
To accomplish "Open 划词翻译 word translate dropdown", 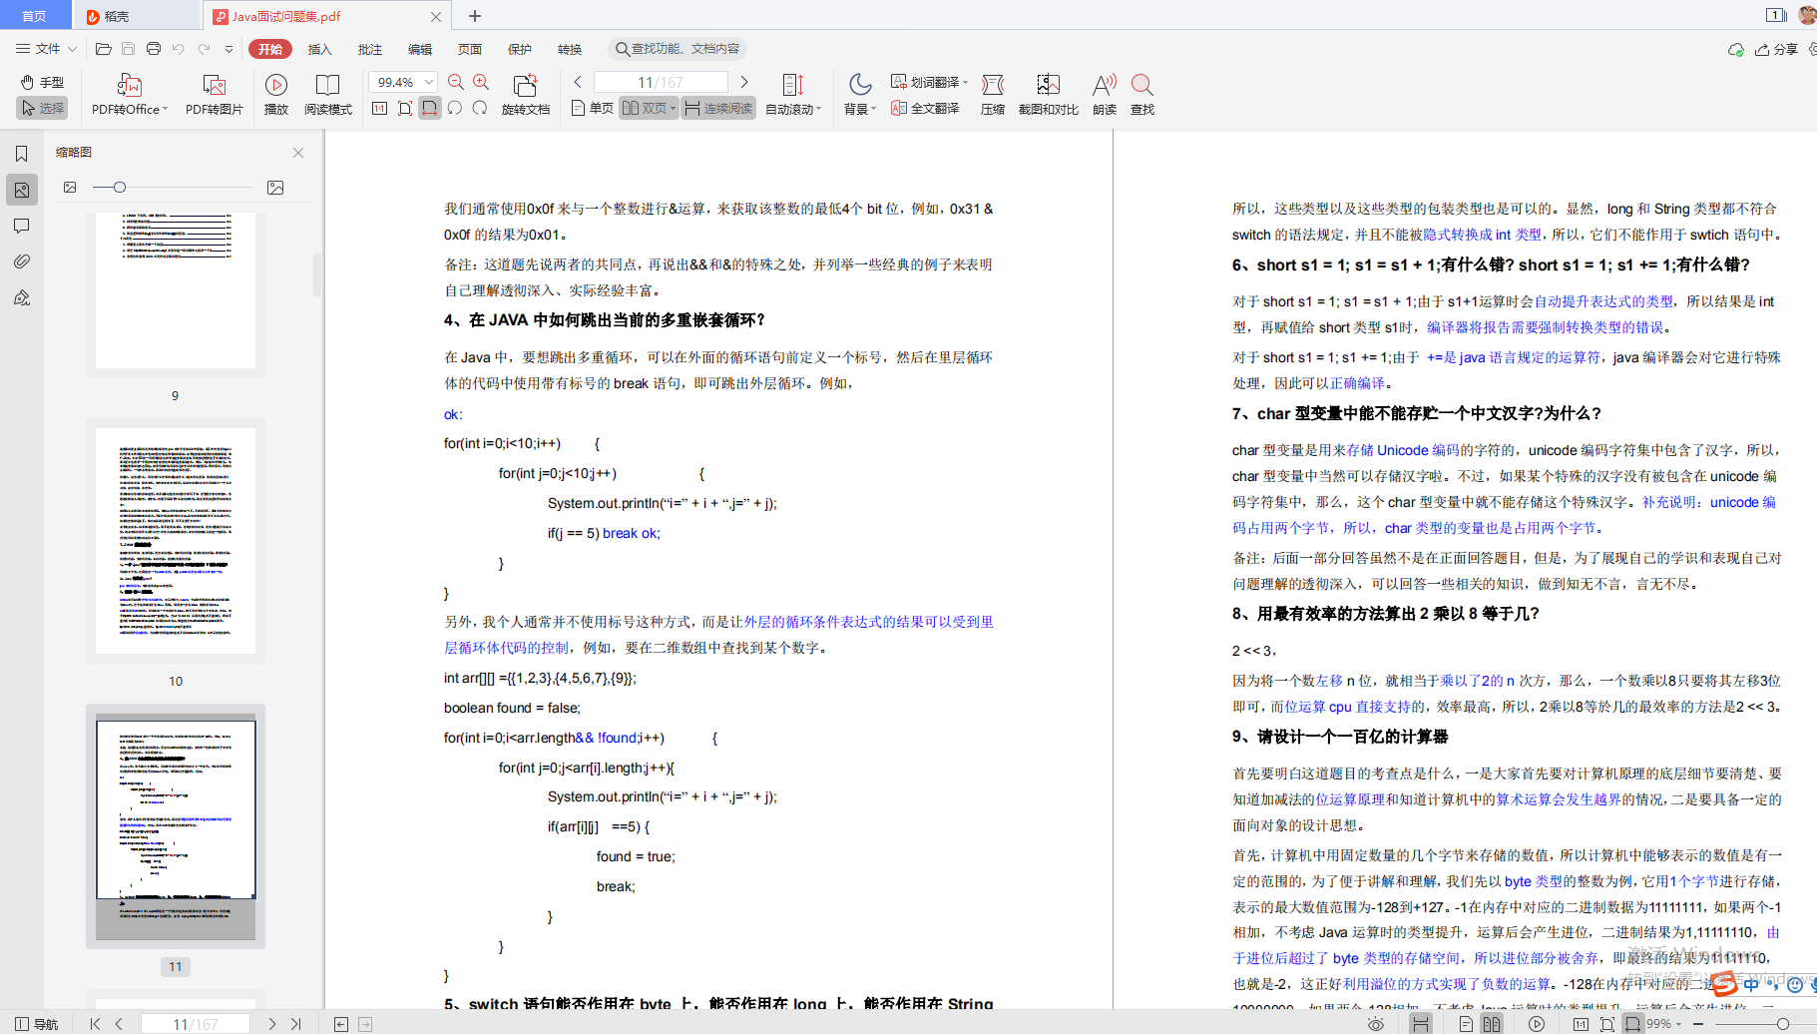I will 929,82.
